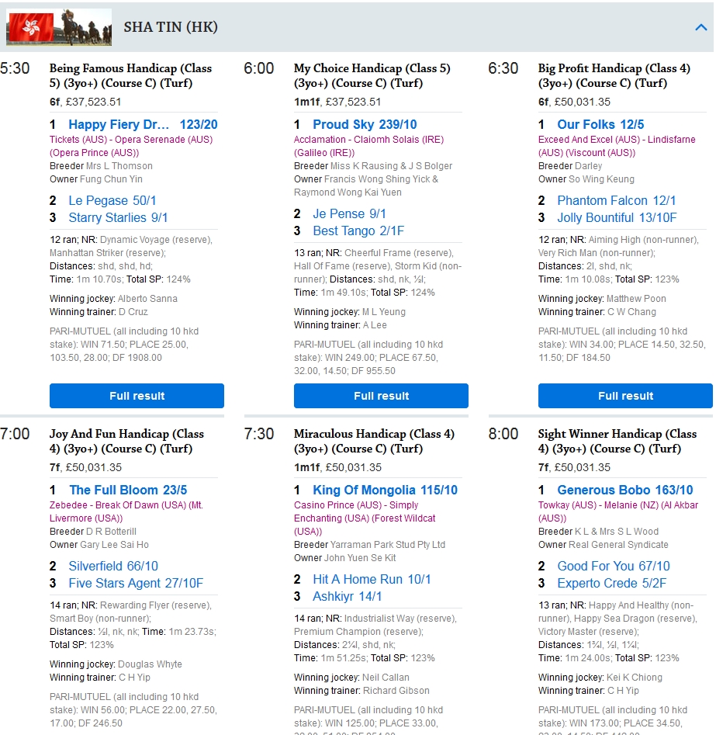
Task: Open Je Pense horse link
Action: [338, 213]
